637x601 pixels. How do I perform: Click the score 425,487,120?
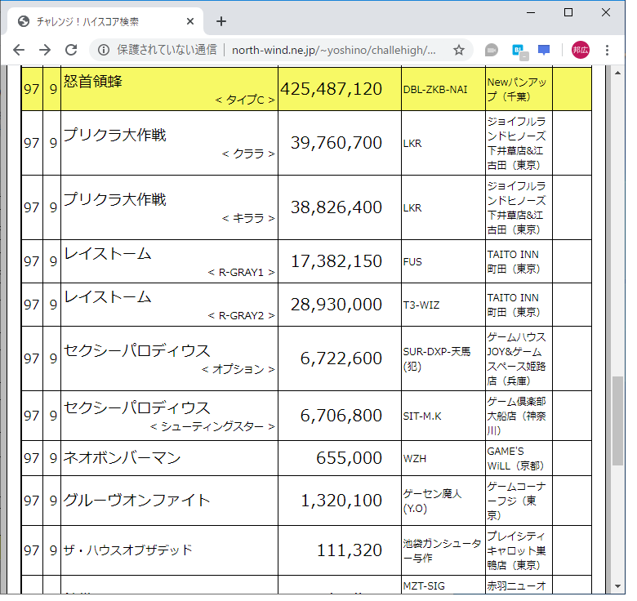pos(331,89)
